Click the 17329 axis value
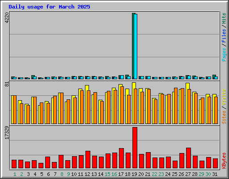The image size is (229, 179). (7, 133)
